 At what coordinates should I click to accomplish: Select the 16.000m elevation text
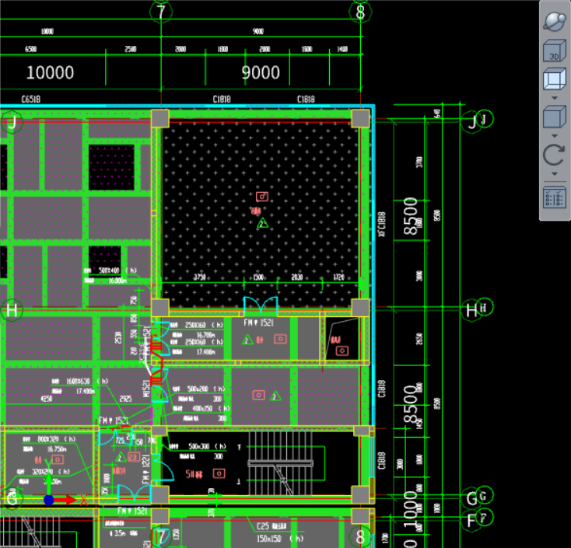(x=117, y=281)
